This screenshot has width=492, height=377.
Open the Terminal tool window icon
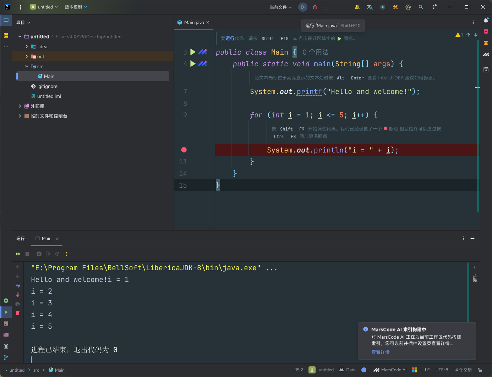tap(6, 334)
